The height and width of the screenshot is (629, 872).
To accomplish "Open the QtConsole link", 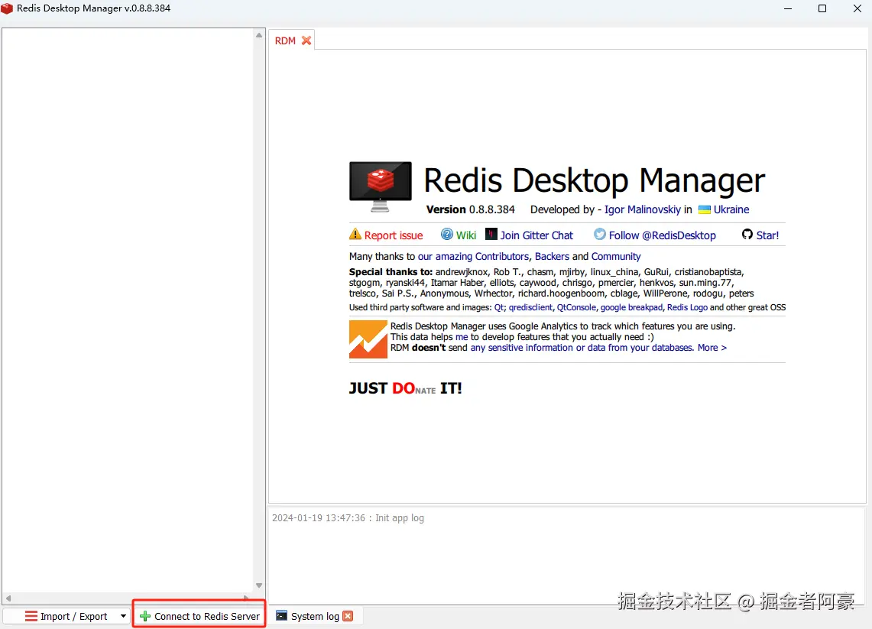I will click(576, 307).
